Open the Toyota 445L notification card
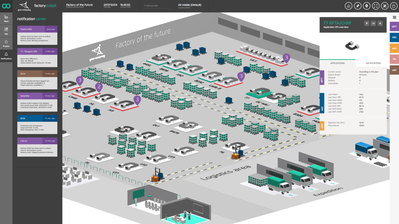The image size is (399, 224). pyautogui.click(x=37, y=36)
